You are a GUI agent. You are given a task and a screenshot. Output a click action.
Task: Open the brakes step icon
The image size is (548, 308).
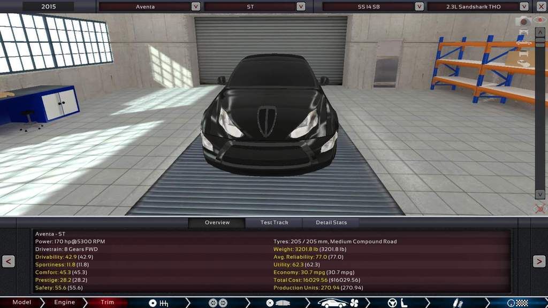point(278,303)
